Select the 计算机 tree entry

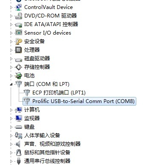point(32,110)
